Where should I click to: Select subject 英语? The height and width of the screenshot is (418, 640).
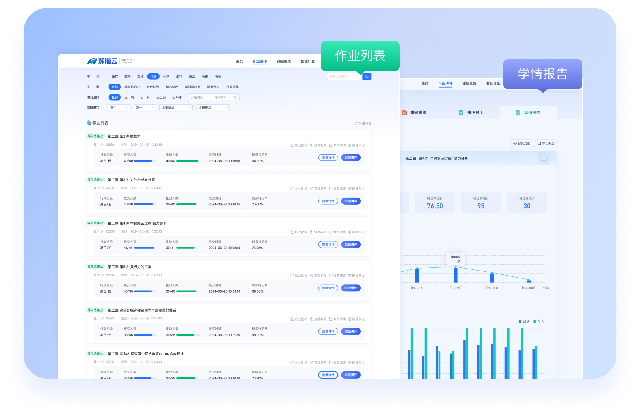click(141, 77)
